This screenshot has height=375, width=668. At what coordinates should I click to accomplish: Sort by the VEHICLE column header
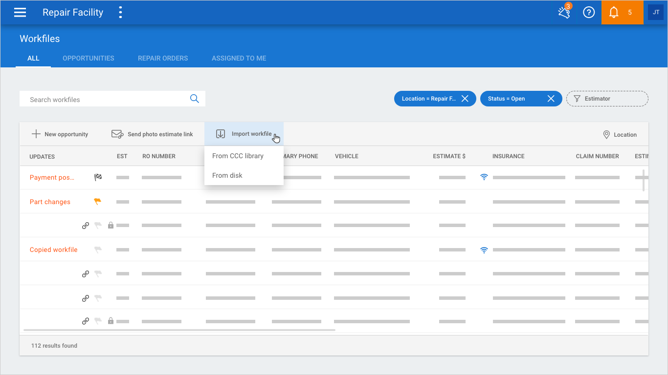pyautogui.click(x=347, y=156)
